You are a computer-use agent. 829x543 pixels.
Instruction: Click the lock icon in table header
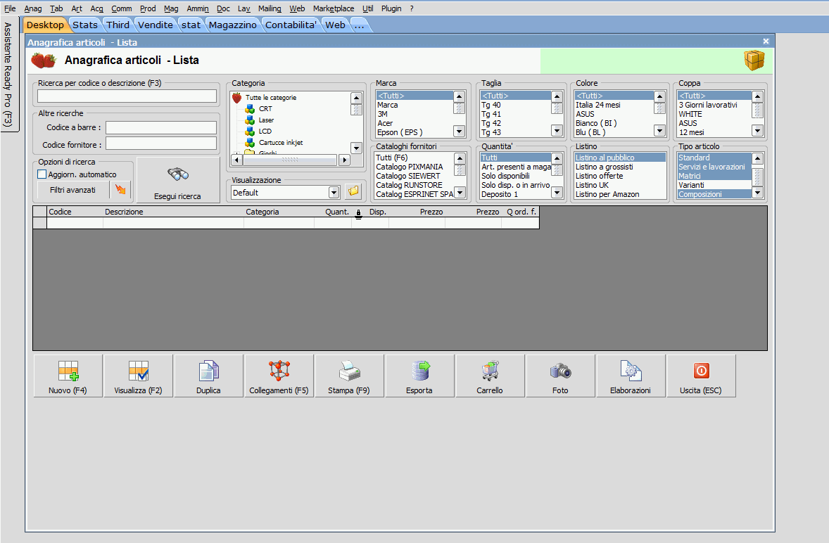[358, 213]
